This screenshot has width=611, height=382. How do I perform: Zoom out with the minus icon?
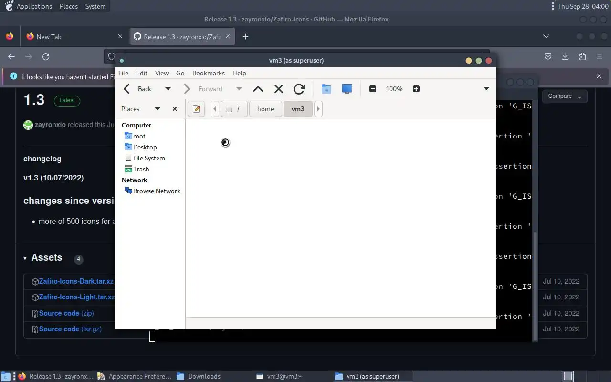coord(373,89)
